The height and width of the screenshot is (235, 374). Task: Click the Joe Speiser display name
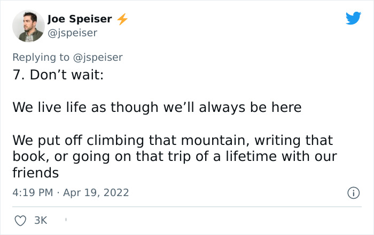coord(80,19)
